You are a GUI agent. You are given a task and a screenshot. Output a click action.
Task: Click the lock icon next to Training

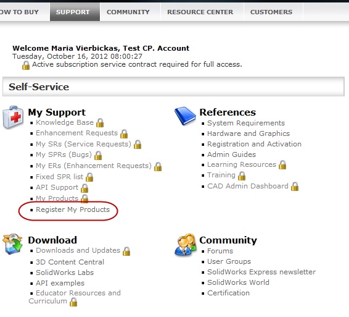click(x=242, y=175)
